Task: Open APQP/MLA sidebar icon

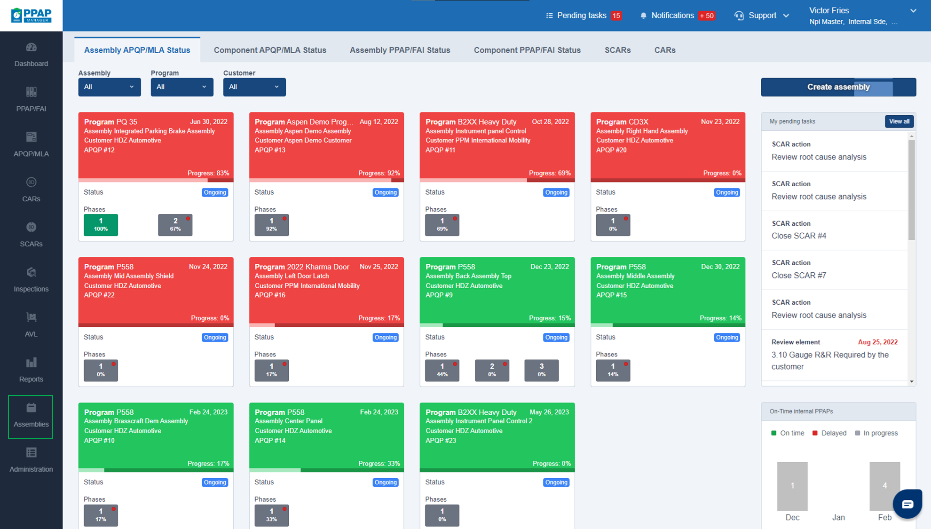Action: [x=31, y=137]
